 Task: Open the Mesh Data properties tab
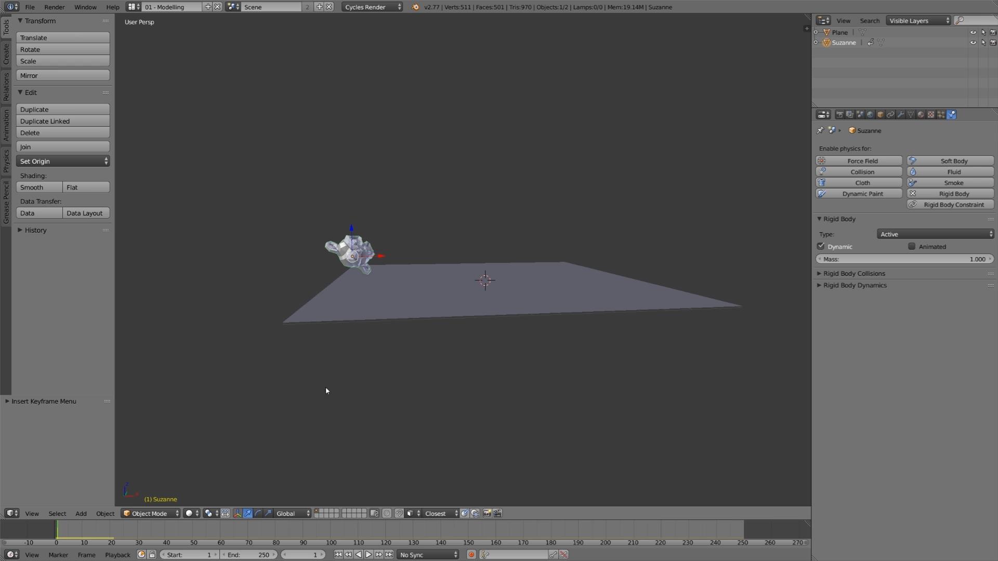pos(911,115)
